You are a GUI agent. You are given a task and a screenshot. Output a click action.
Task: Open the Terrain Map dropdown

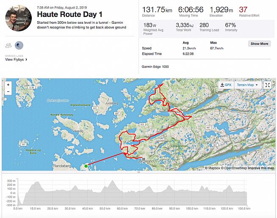pos(247,85)
